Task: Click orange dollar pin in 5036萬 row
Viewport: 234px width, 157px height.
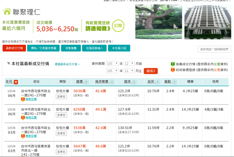Action: (x=23, y=99)
